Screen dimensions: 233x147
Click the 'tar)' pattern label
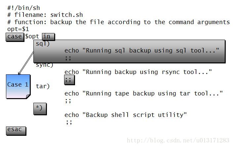[43, 86]
